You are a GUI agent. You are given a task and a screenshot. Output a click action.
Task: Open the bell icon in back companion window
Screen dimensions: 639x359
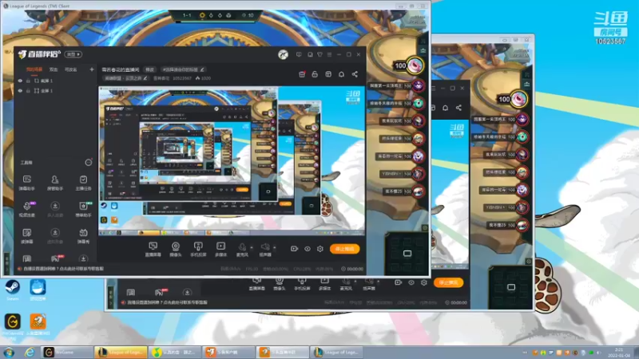click(x=445, y=108)
